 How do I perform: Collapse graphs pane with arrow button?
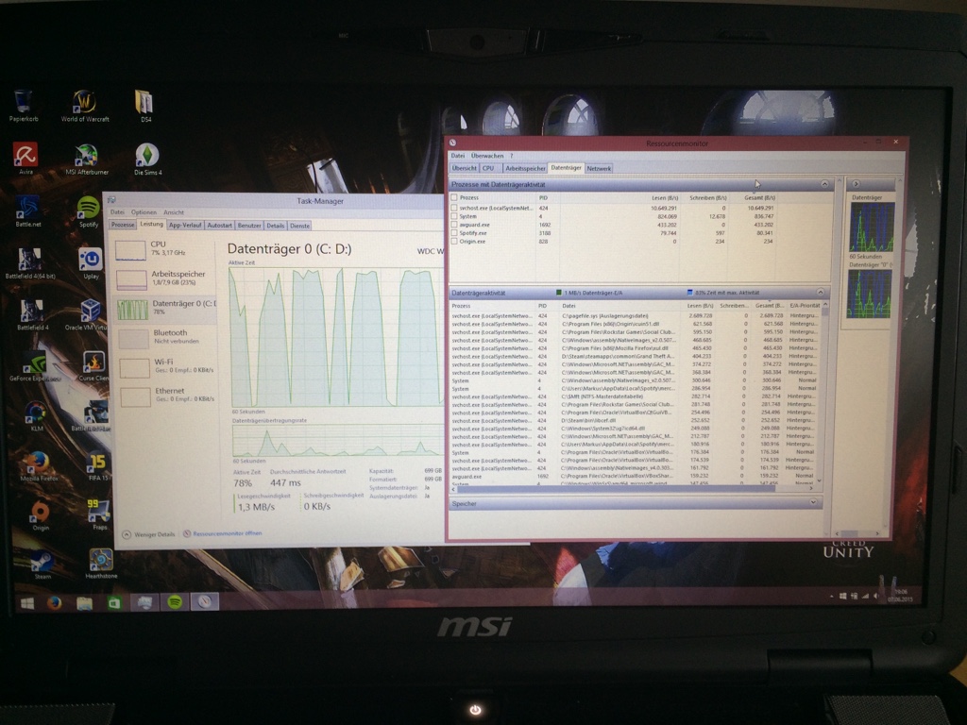click(856, 184)
